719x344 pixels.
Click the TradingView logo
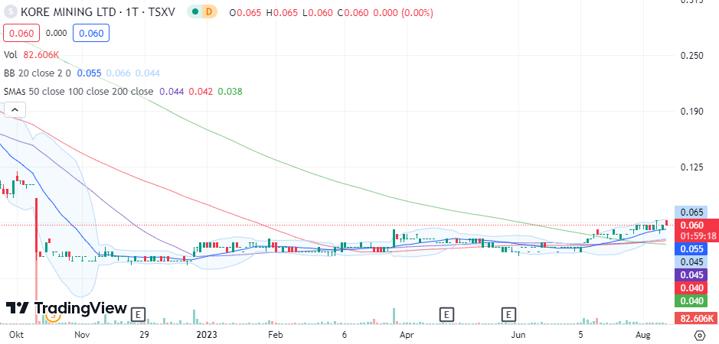[x=66, y=308]
